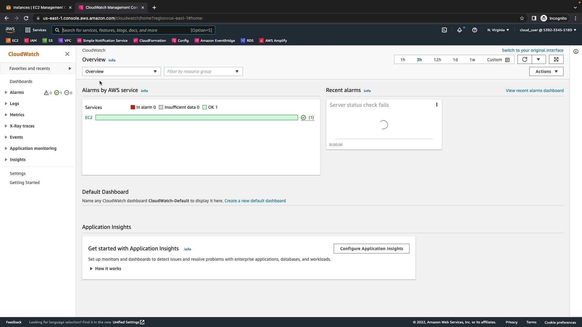Select the 12h time range
This screenshot has width=582, height=327.
tap(437, 60)
